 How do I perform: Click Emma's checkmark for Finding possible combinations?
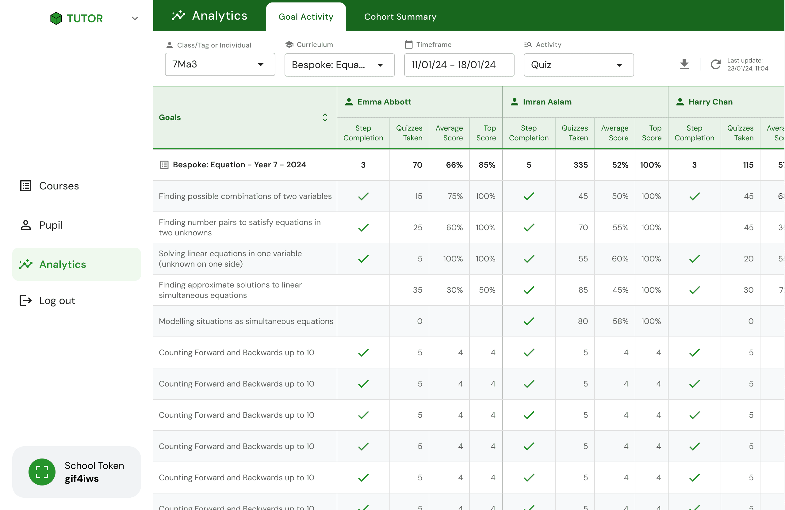point(363,196)
